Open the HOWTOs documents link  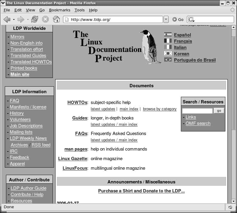(x=77, y=102)
